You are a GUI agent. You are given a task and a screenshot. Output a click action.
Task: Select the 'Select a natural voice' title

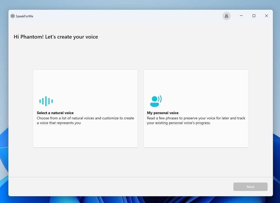pos(55,113)
